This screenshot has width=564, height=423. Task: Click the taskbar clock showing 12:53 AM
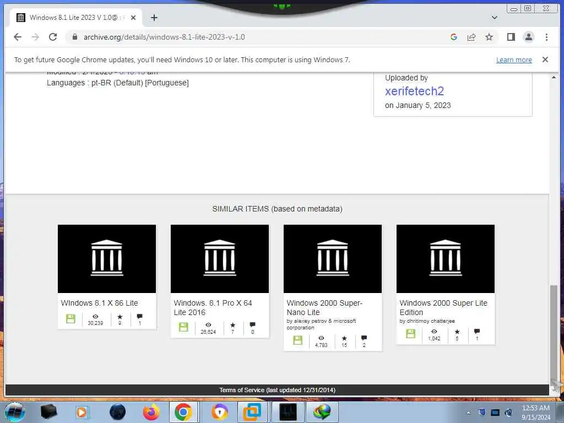point(535,412)
